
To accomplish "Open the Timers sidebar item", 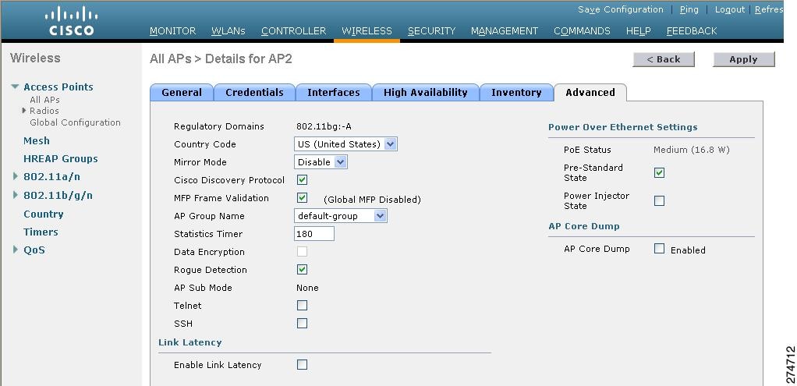I will 41,232.
